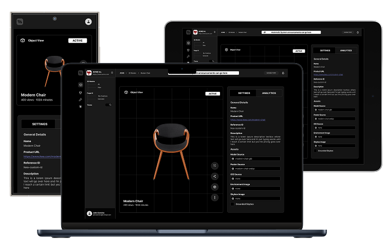Click the Skybox Image field on the laptop
This screenshot has height=239, width=385.
[255, 198]
